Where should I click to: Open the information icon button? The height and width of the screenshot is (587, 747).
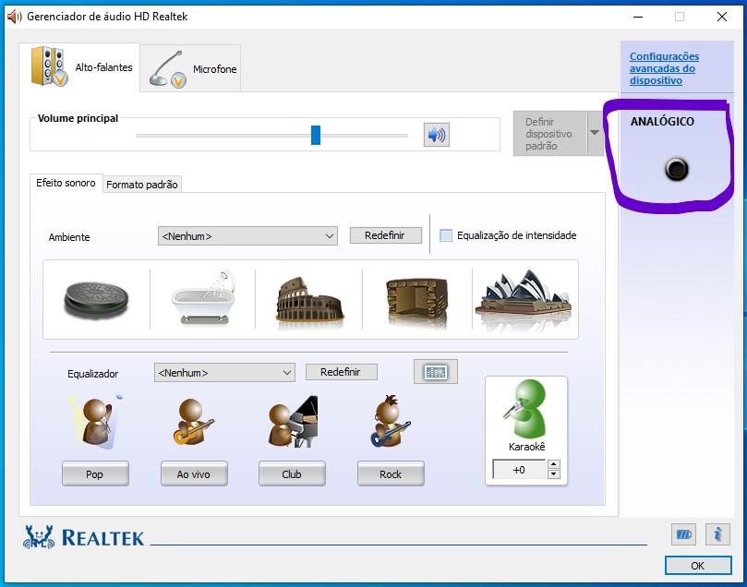coord(718,534)
